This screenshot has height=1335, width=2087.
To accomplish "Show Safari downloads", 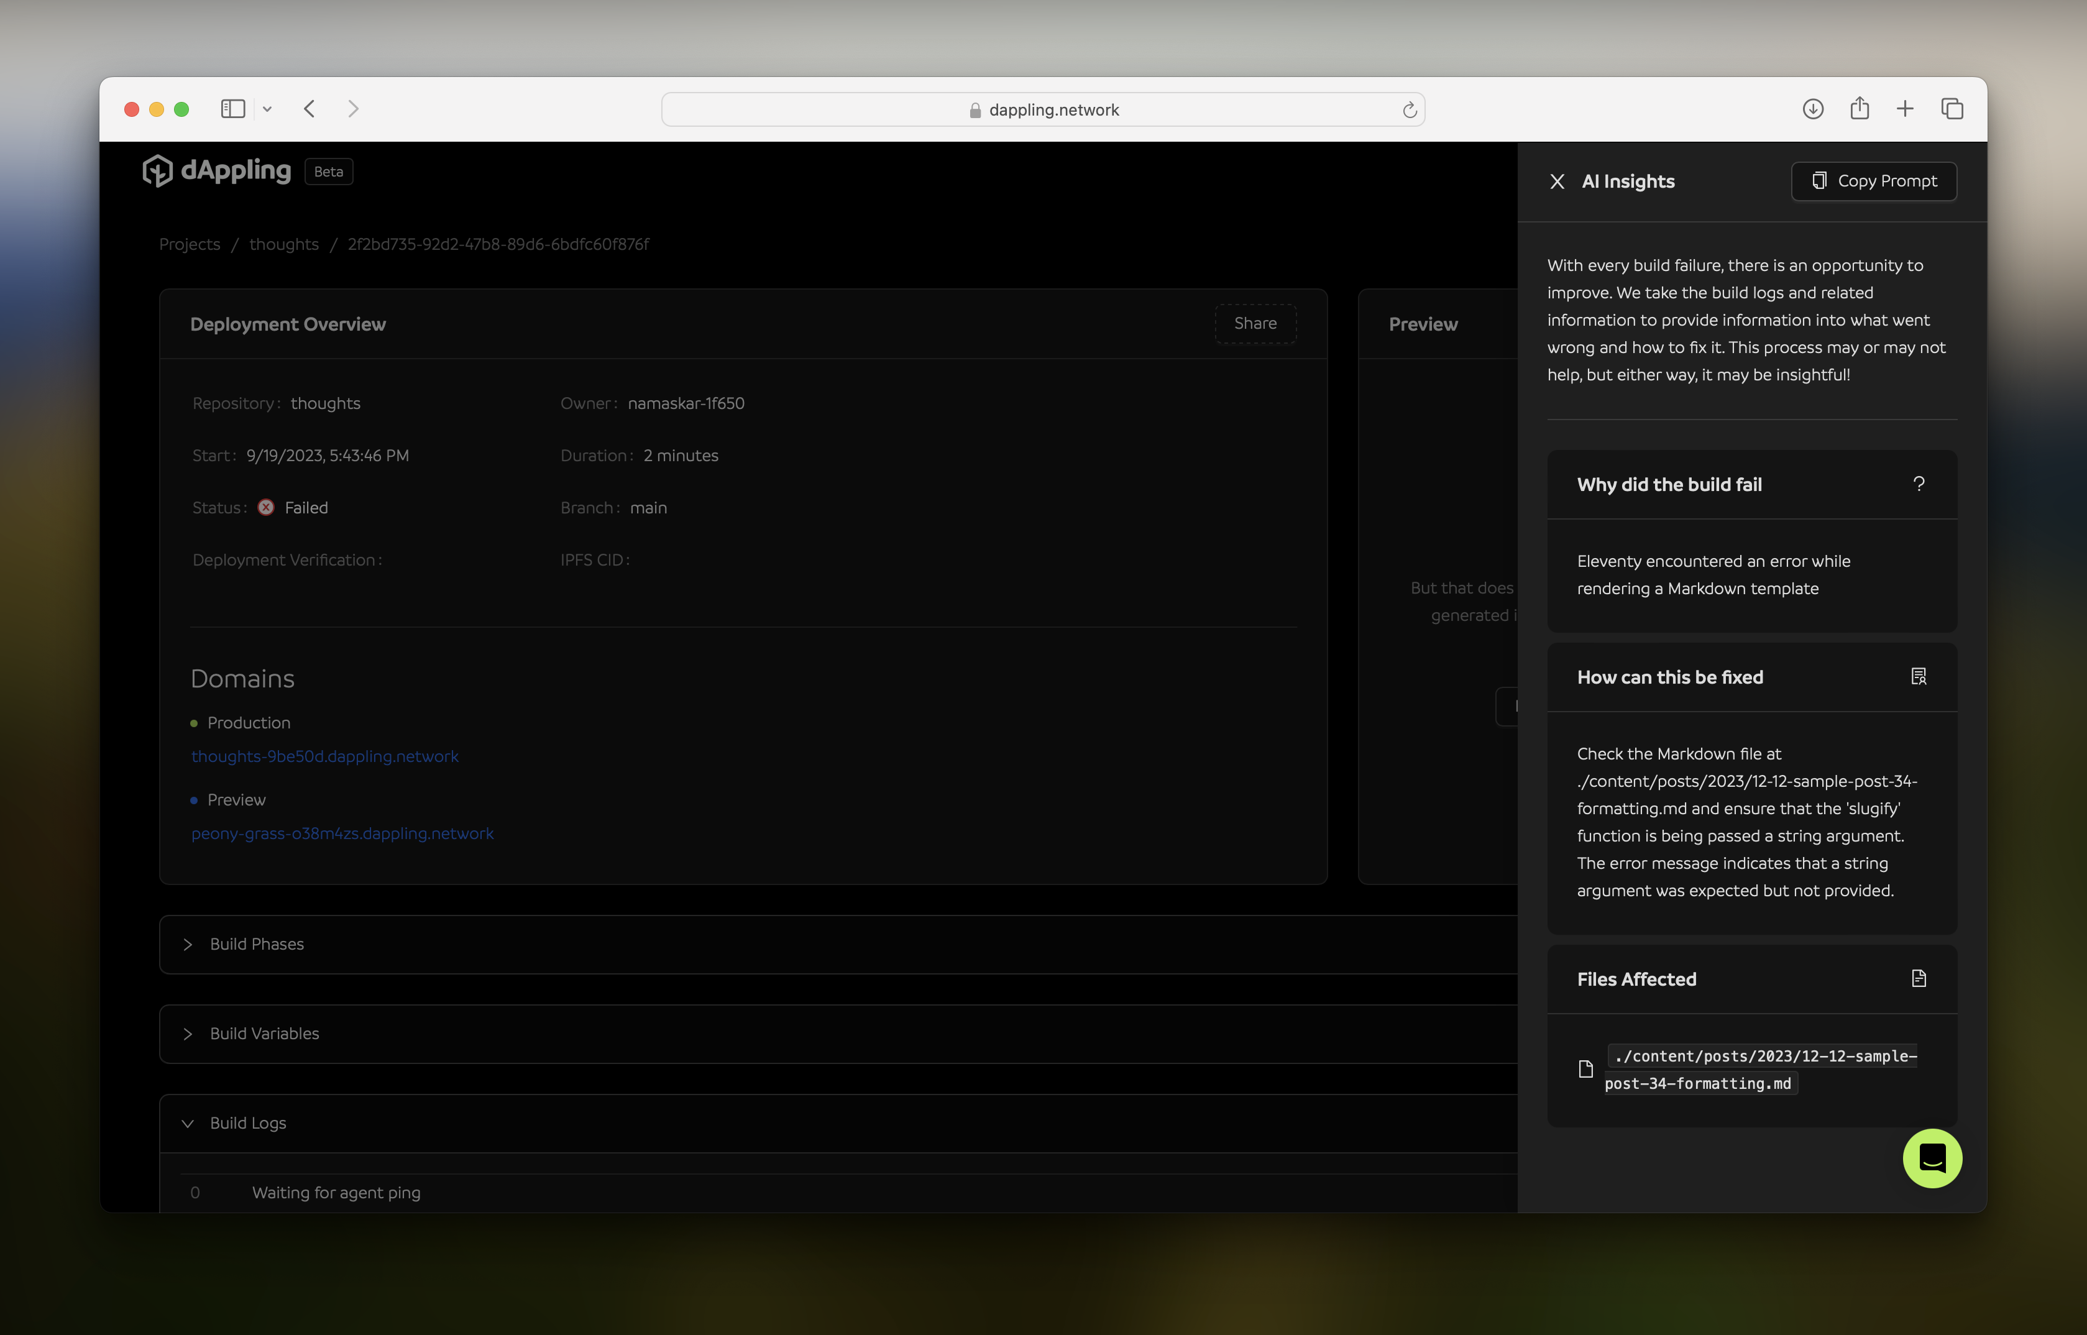I will (1812, 109).
